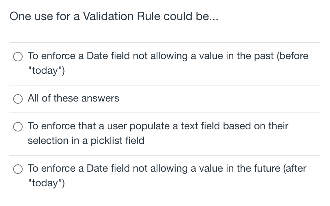This screenshot has width=330, height=206.
Task: Click the '"today")' line under the future option
Action: pos(46,183)
